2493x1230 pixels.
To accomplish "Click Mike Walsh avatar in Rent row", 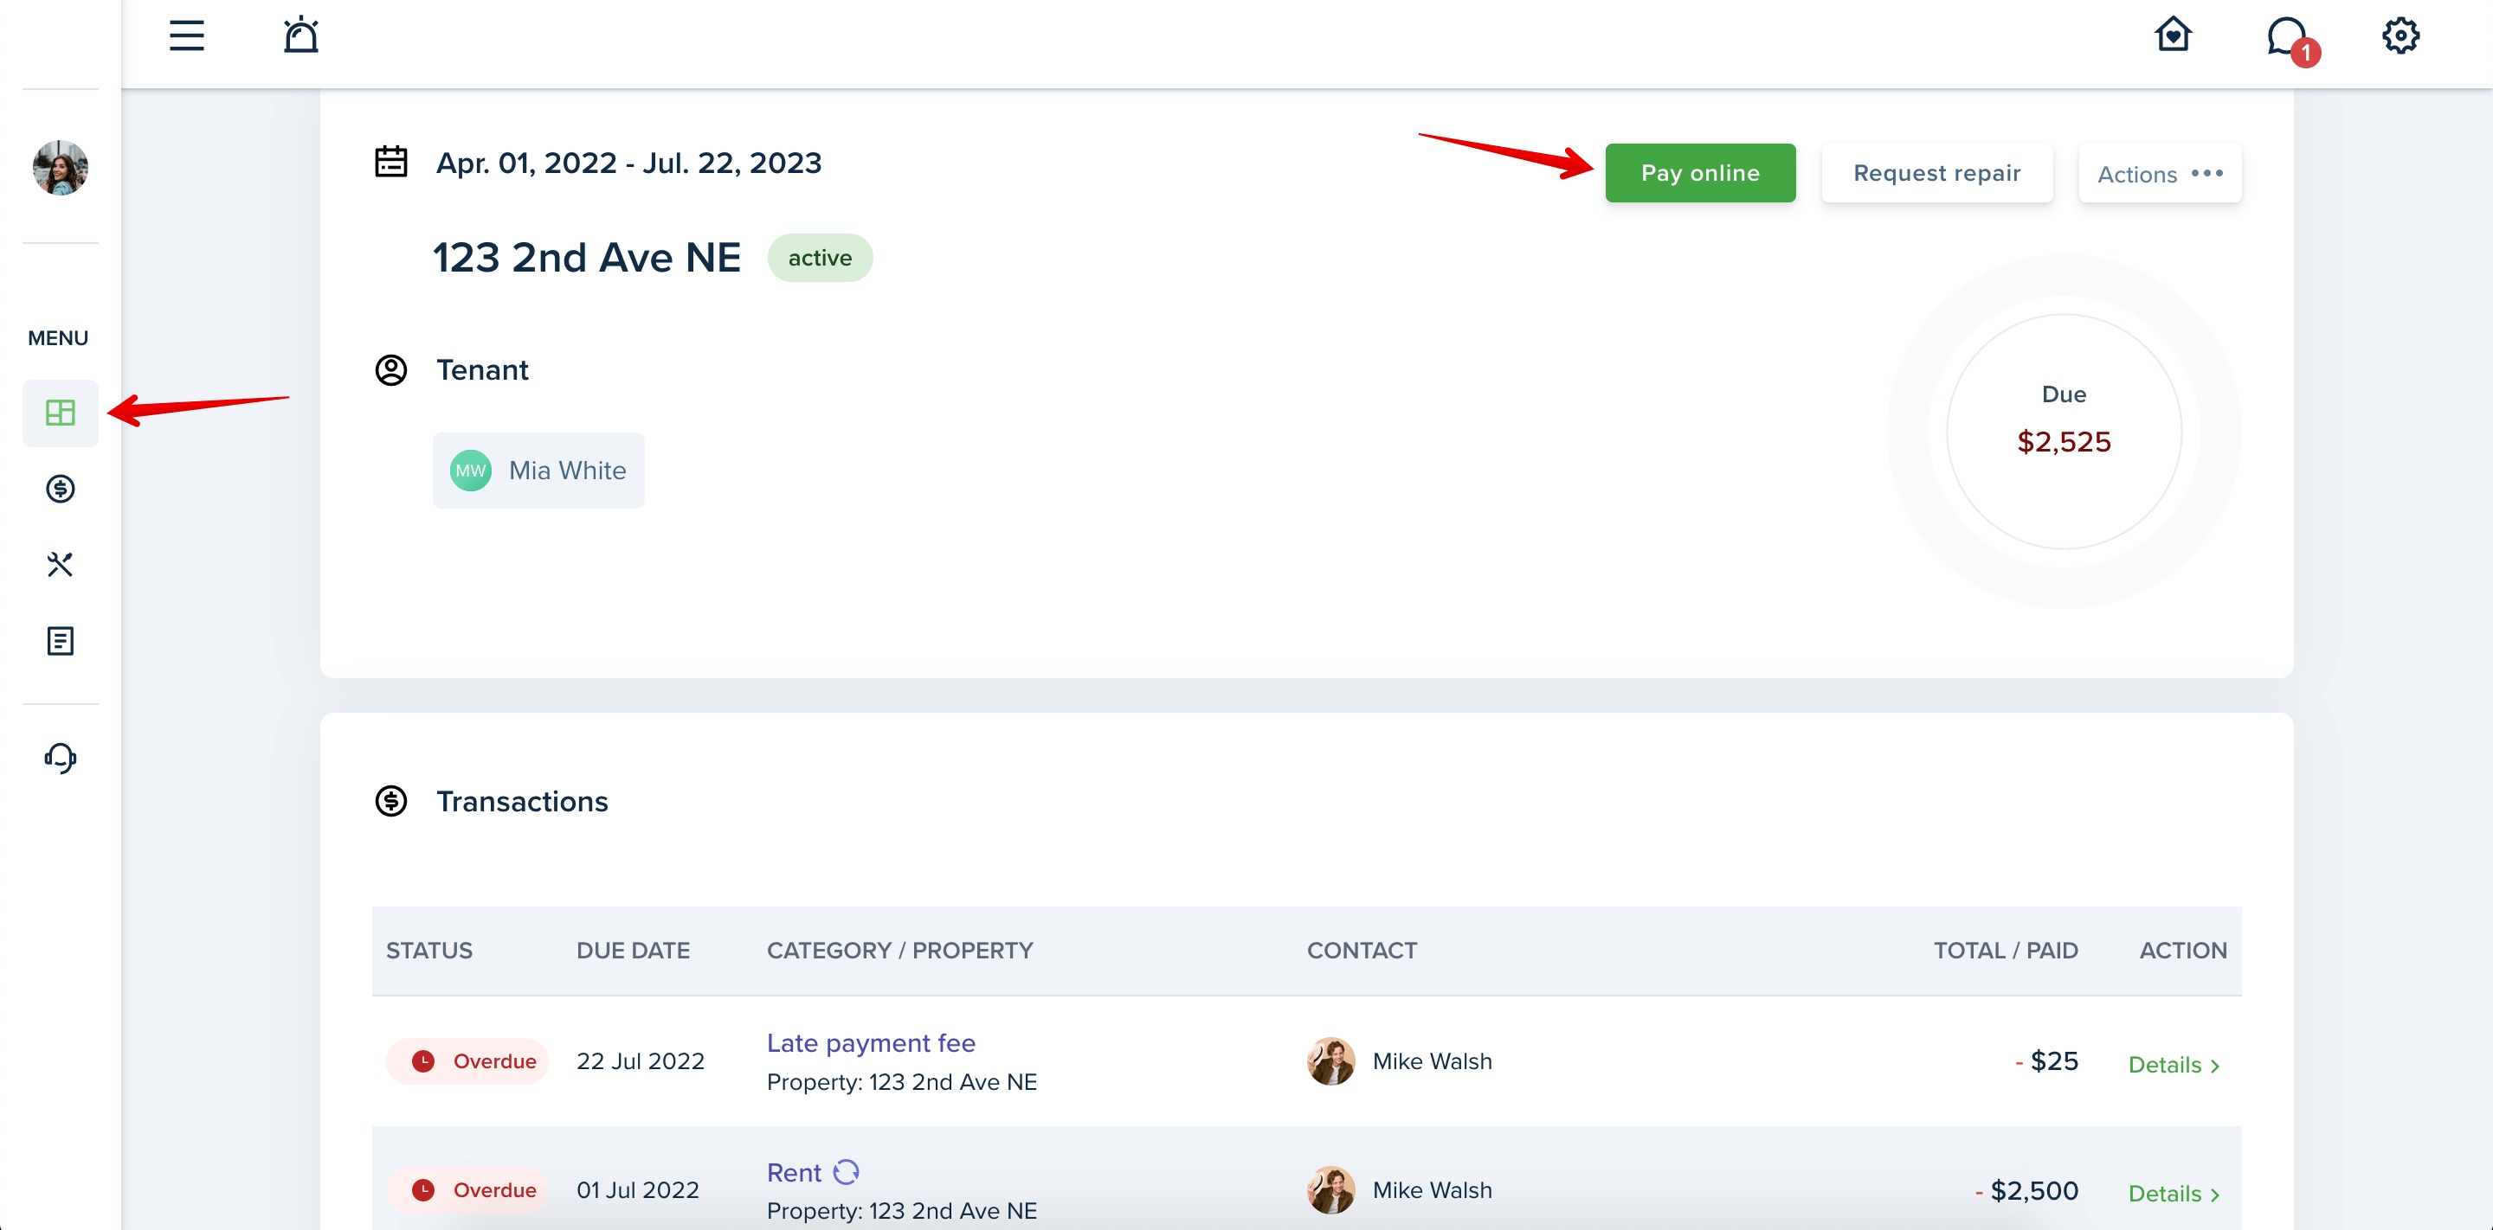I will pyautogui.click(x=1330, y=1189).
